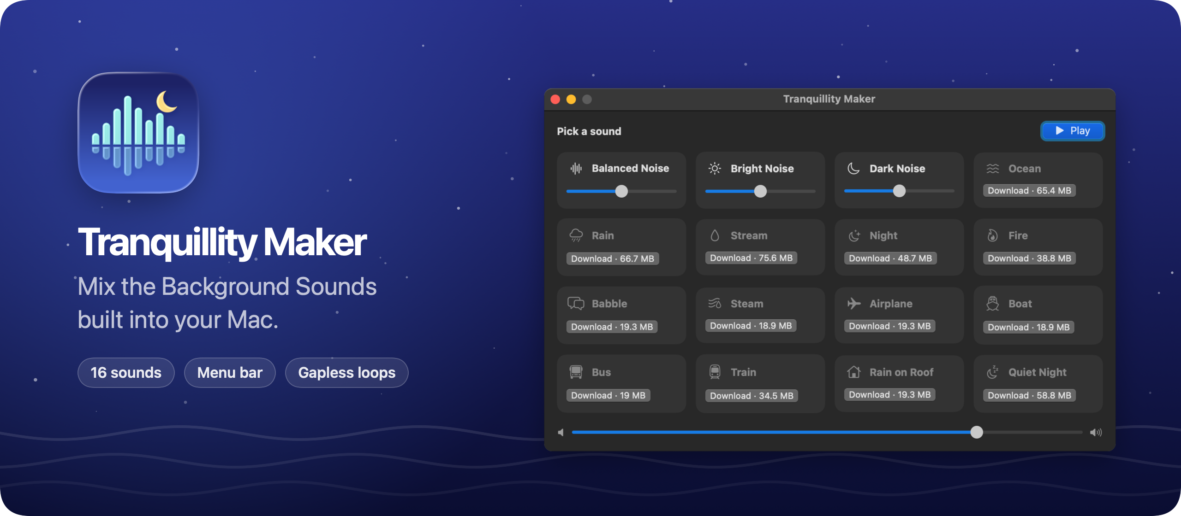Click the Bright Noise sun icon

[x=715, y=169]
